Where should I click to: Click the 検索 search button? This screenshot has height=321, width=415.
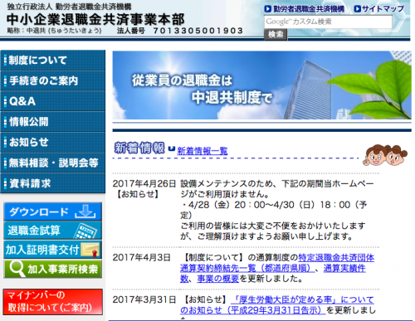click(276, 35)
